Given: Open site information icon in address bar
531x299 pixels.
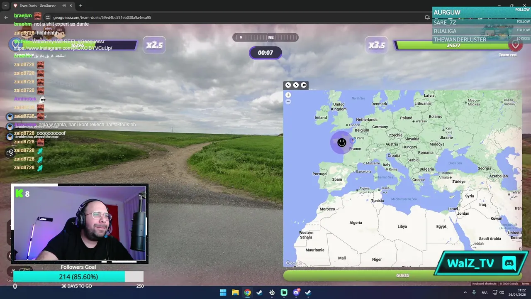Looking at the screenshot, I should [48, 17].
